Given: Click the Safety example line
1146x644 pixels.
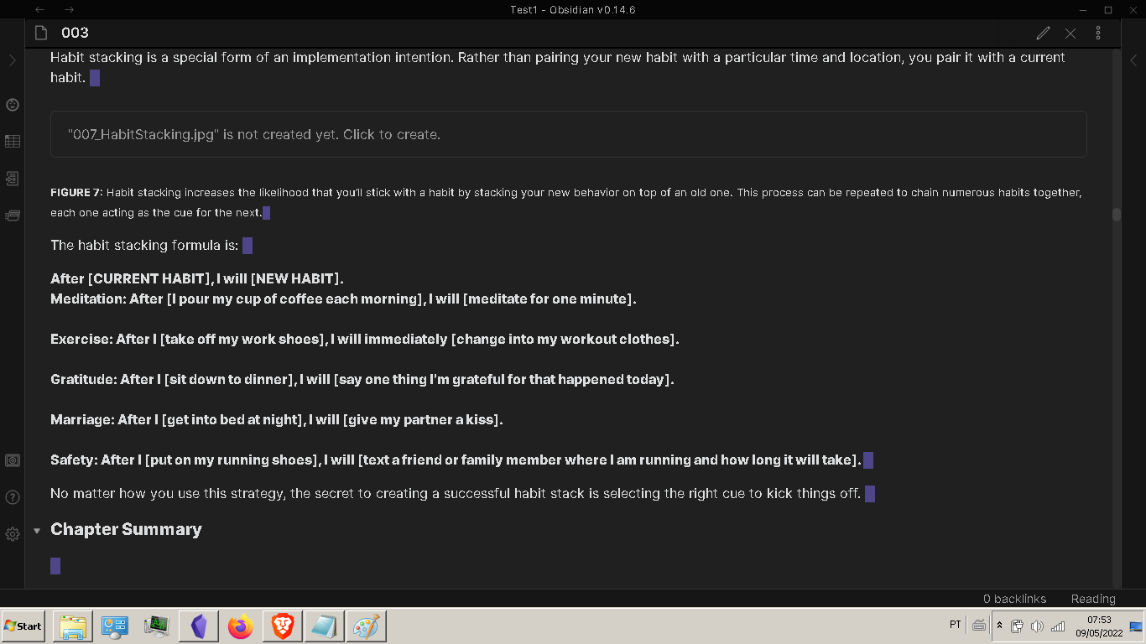Looking at the screenshot, I should [x=456, y=460].
